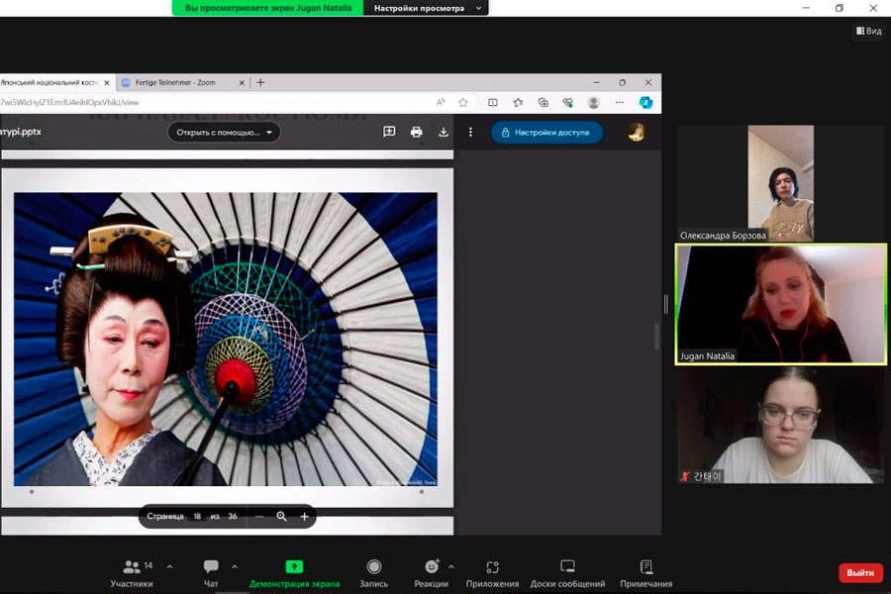
Task: Open the Открыть с помощью dropdown
Action: (224, 132)
